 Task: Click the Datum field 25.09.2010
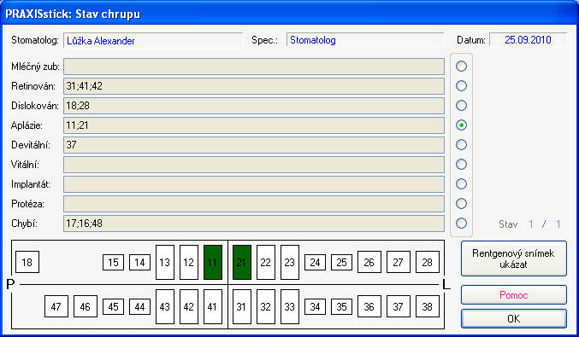(x=528, y=40)
